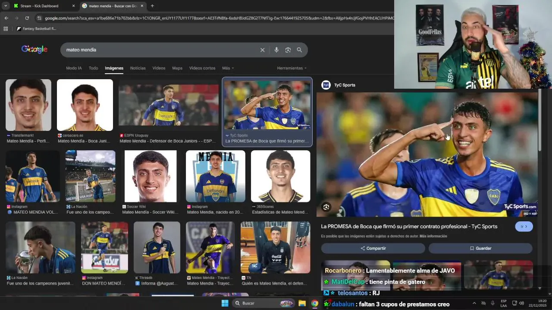Open the Soccer Wiki image result

[151, 176]
